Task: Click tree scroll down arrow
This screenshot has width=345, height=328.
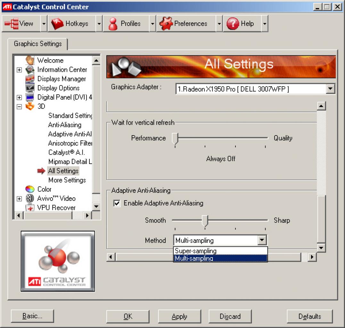Action: pos(96,207)
